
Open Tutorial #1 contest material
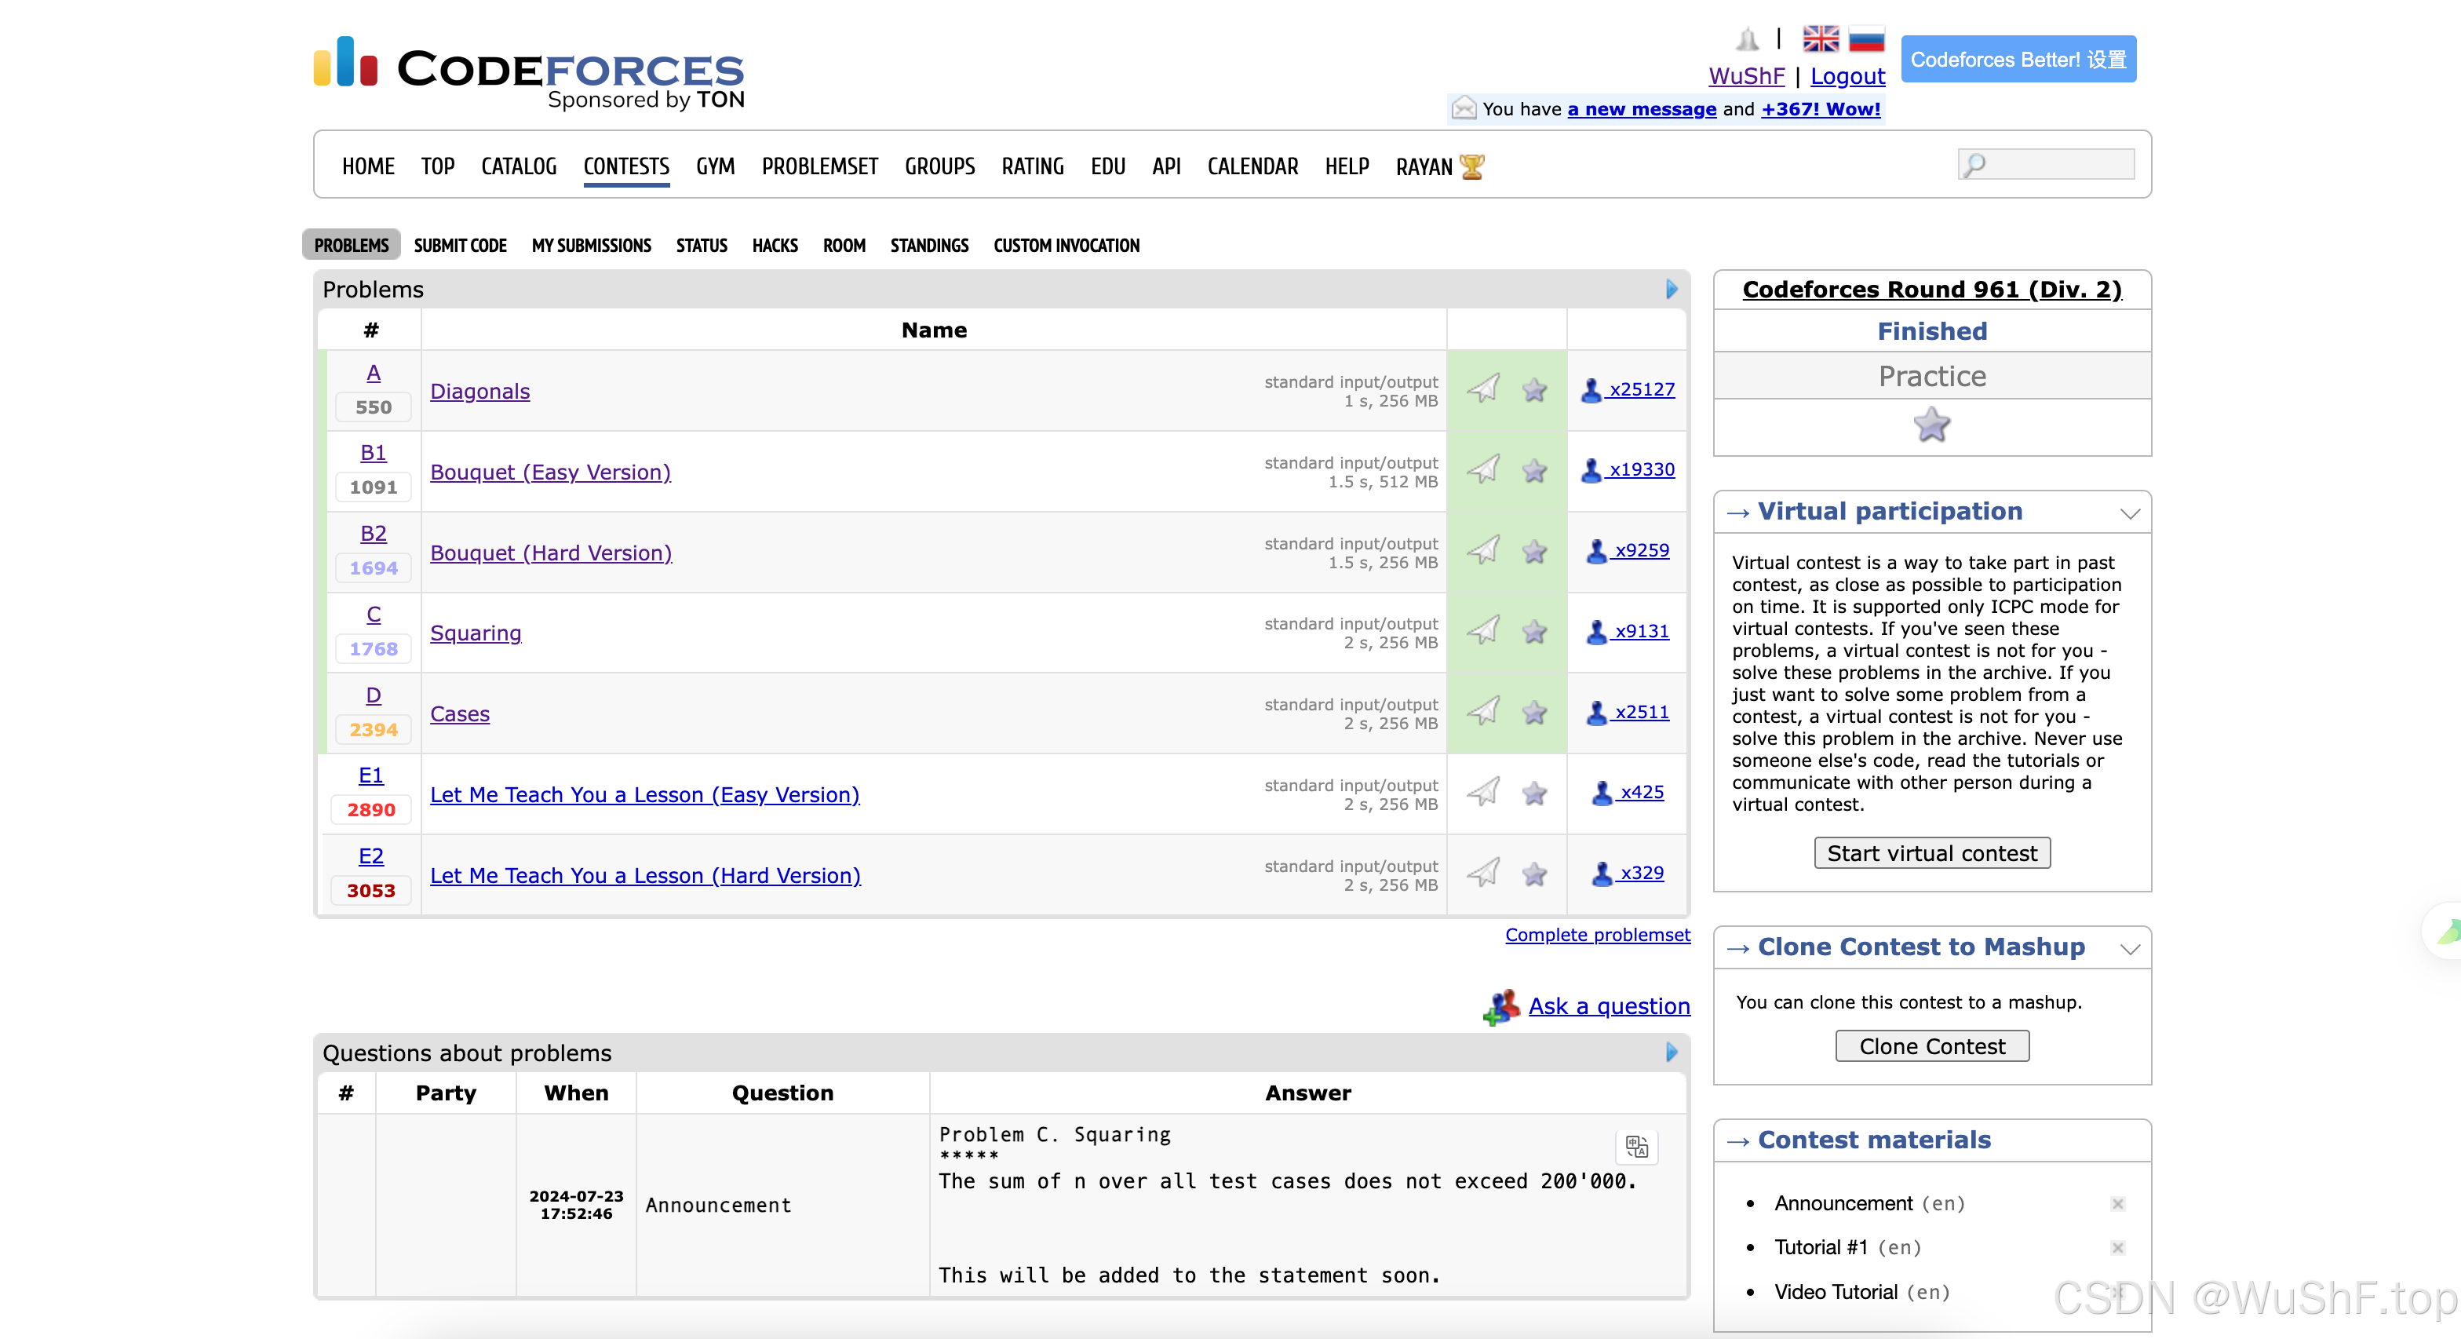[x=1820, y=1247]
